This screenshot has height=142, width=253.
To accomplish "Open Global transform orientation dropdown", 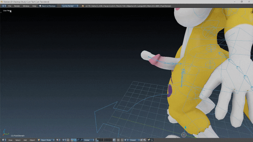I will point(89,140).
